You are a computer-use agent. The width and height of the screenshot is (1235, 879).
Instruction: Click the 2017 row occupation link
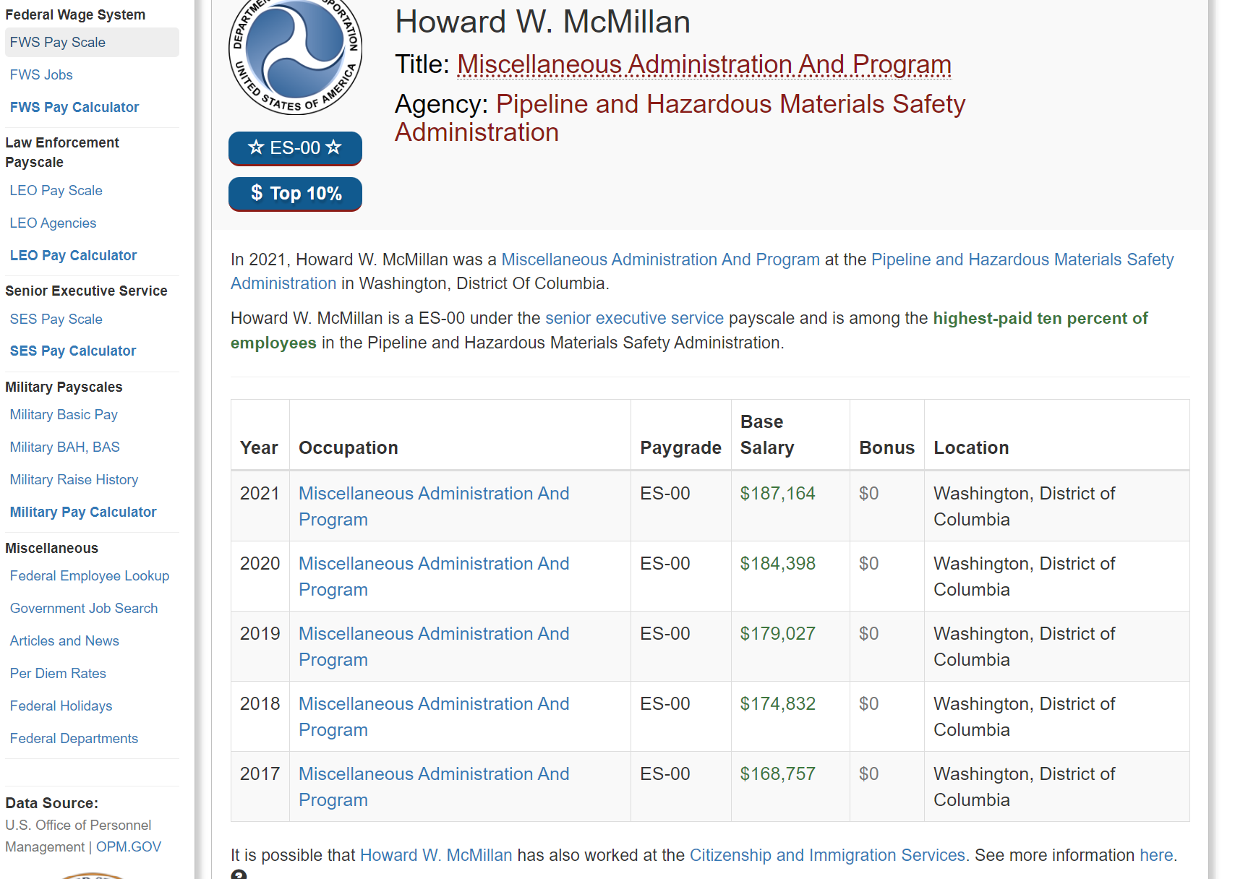[x=434, y=786]
